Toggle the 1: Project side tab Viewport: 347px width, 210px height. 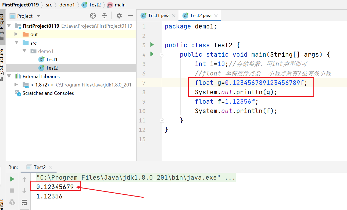2,27
